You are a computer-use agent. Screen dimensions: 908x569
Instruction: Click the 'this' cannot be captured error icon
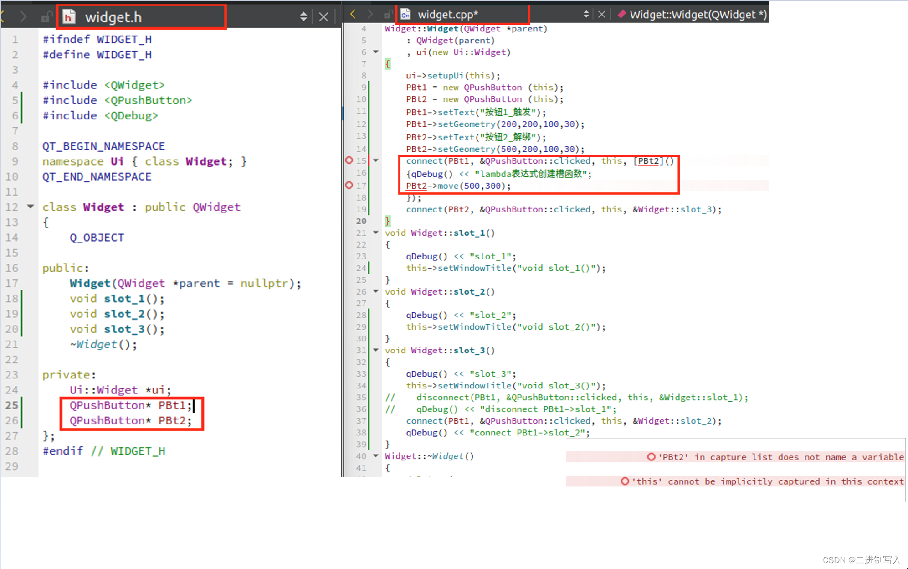625,481
